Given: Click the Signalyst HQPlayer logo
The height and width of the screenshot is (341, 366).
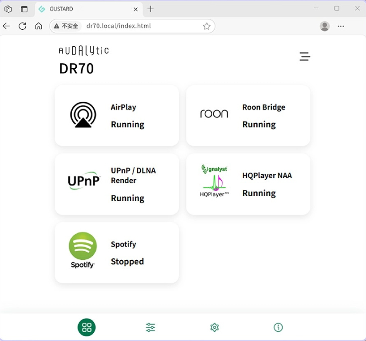Looking at the screenshot, I should click(214, 181).
